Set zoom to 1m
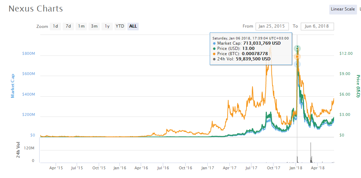 [81, 27]
